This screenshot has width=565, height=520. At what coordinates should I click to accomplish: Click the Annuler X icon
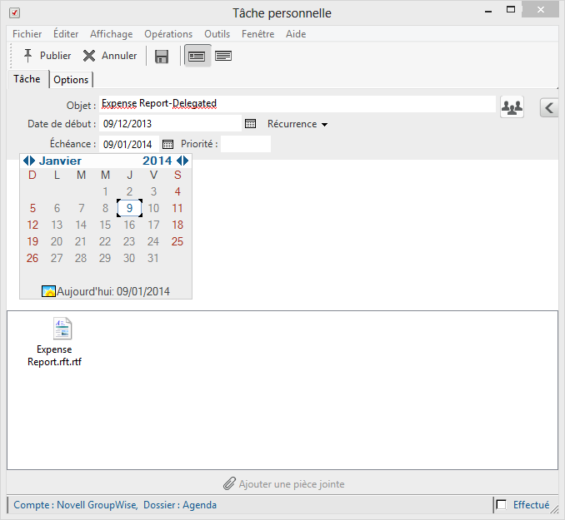pos(89,56)
